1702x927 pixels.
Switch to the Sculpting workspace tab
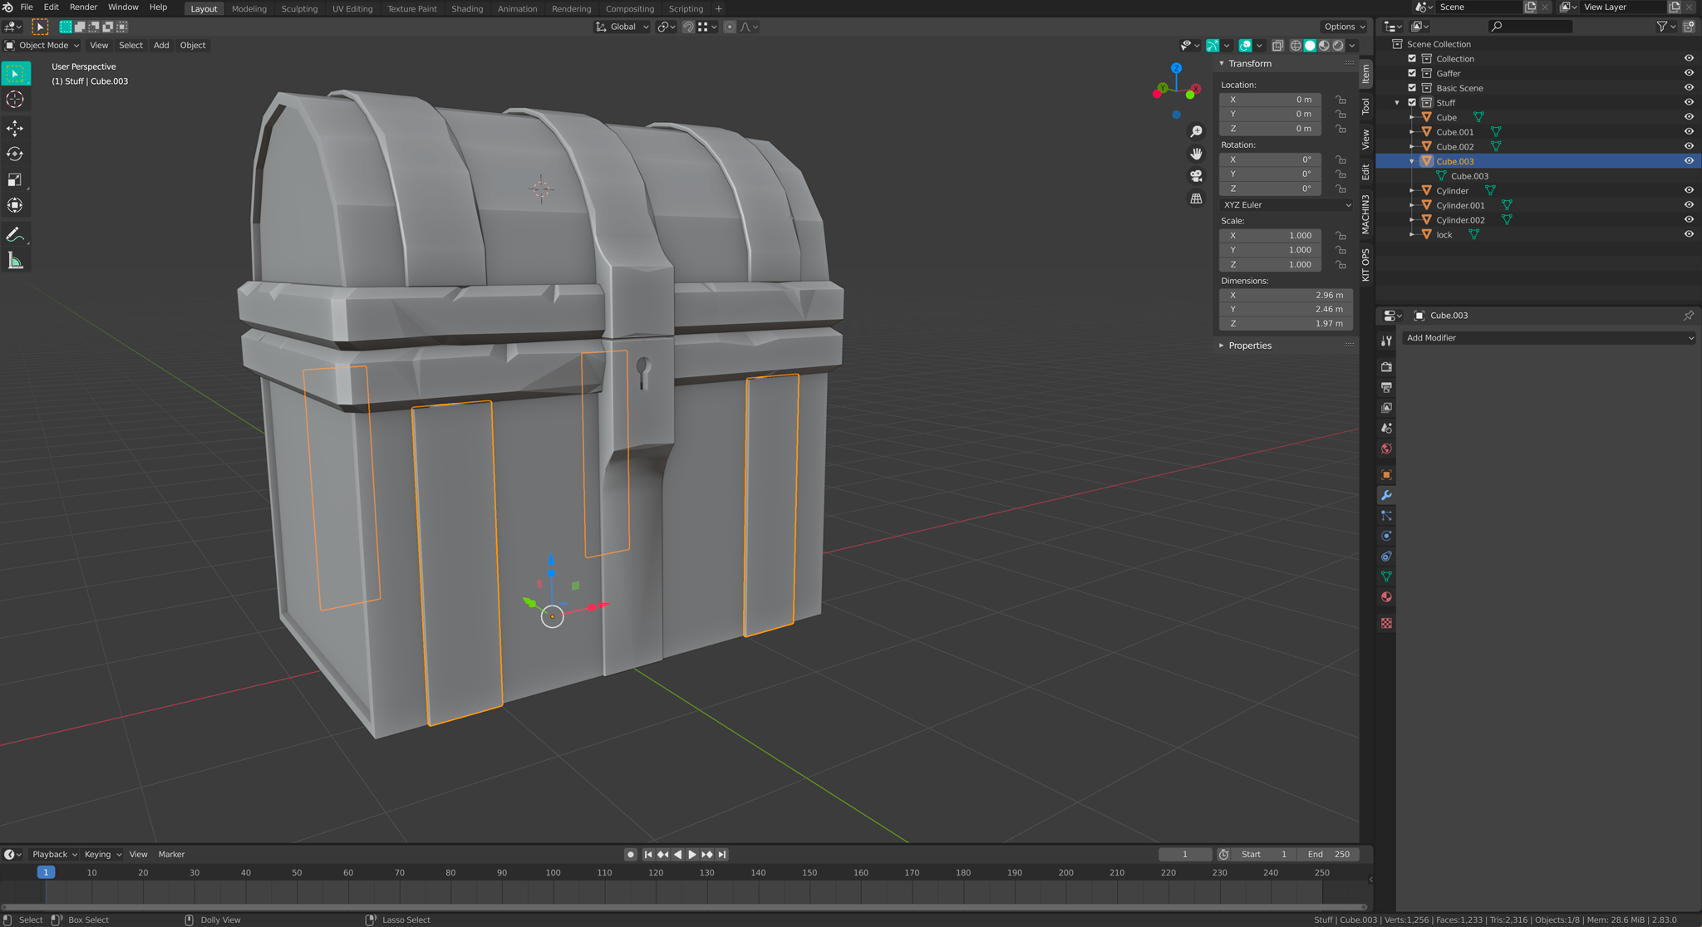pyautogui.click(x=299, y=8)
